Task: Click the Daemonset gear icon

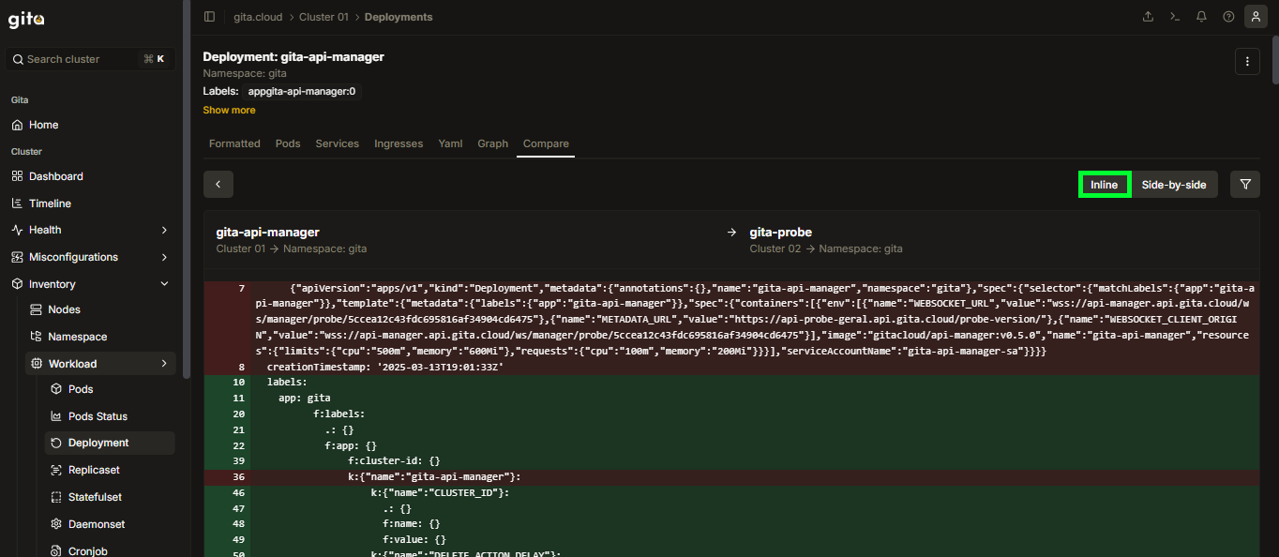Action: click(56, 524)
